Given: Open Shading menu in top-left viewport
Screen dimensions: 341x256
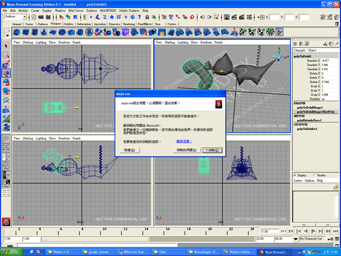Looking at the screenshot, I should click(28, 43).
